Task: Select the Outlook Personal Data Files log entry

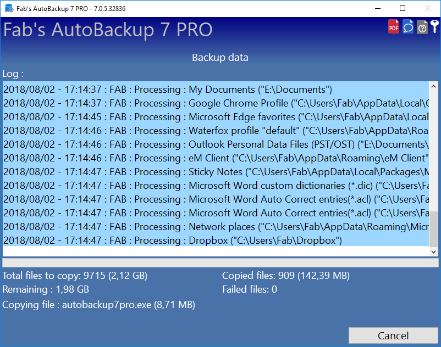Action: coord(216,144)
